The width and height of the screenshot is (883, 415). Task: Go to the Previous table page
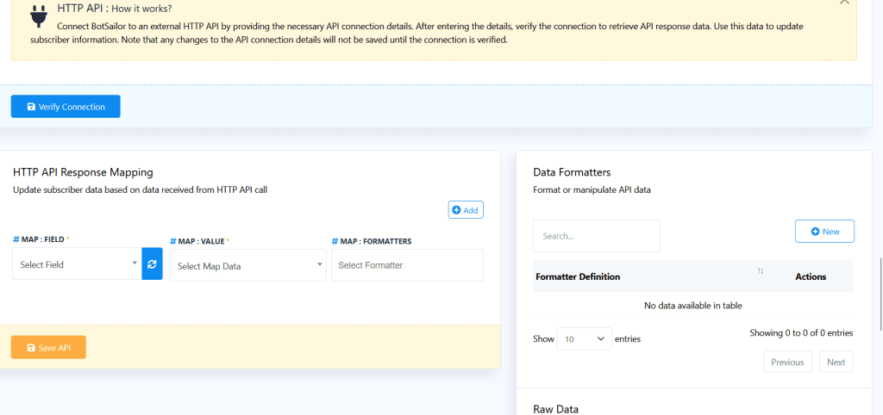click(x=787, y=362)
